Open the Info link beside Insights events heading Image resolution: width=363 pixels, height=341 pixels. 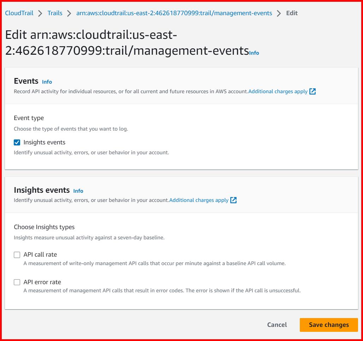coord(78,191)
